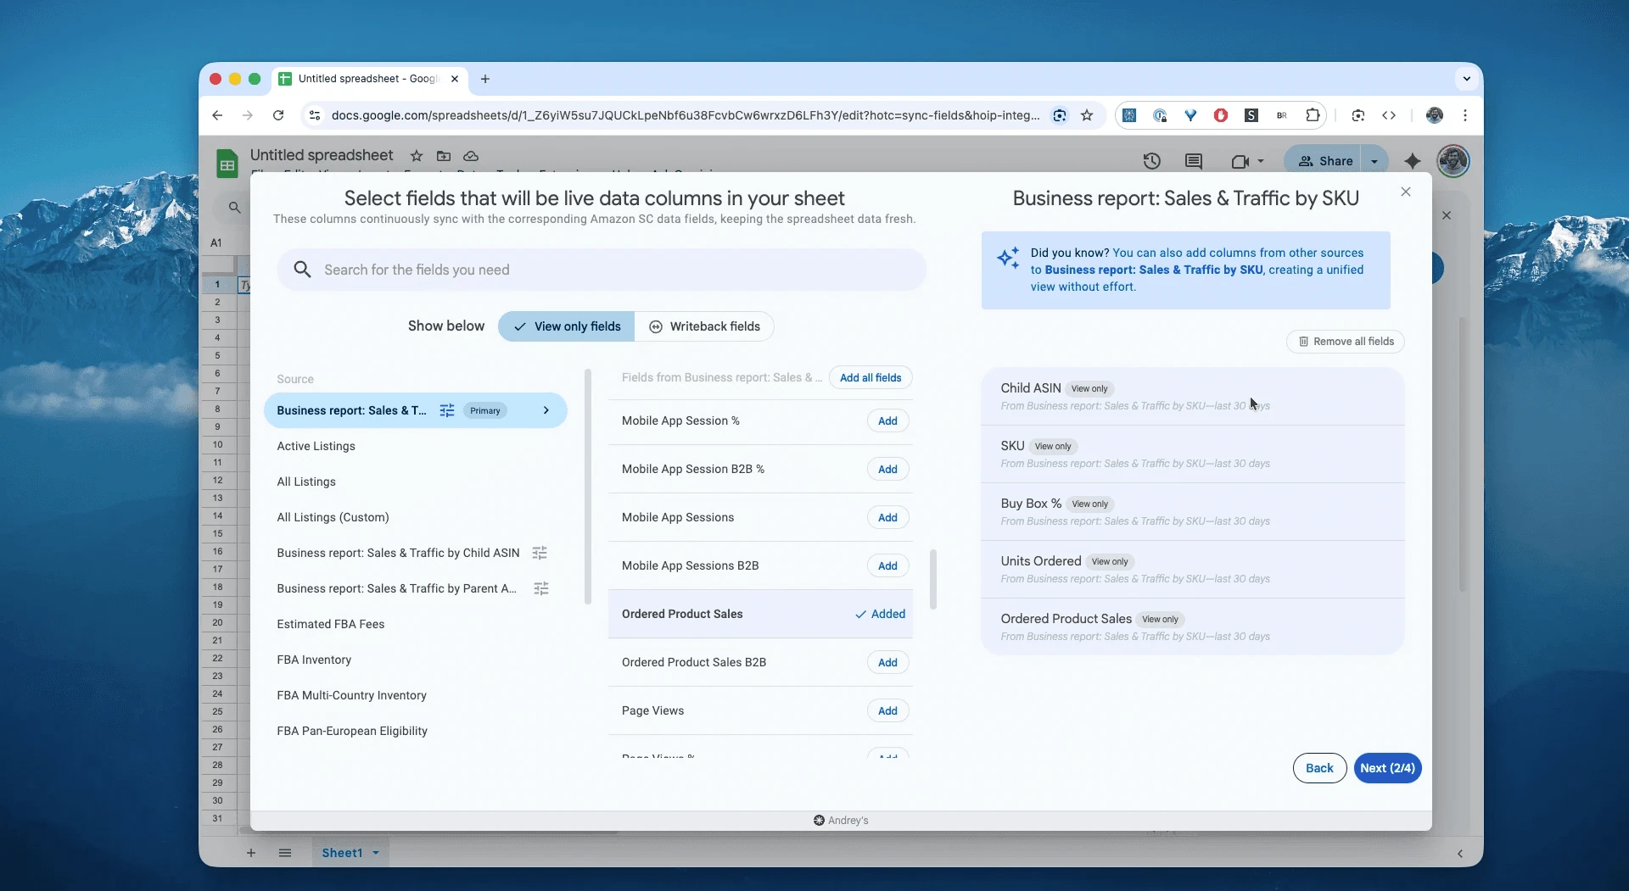Click the S extension icon
Viewport: 1629px width, 891px height.
[x=1251, y=115]
